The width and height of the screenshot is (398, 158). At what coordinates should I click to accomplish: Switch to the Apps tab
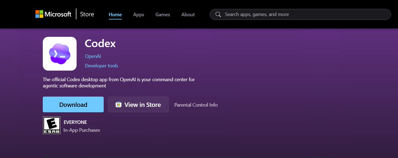pyautogui.click(x=139, y=15)
